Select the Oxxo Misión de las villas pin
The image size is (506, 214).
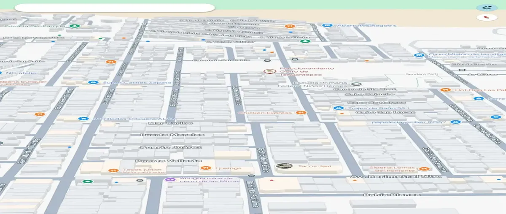419,55
